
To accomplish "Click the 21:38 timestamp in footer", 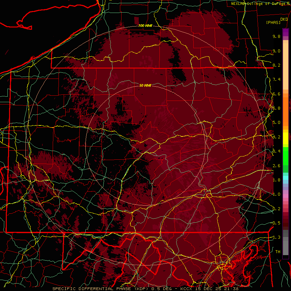I will 232,289.
